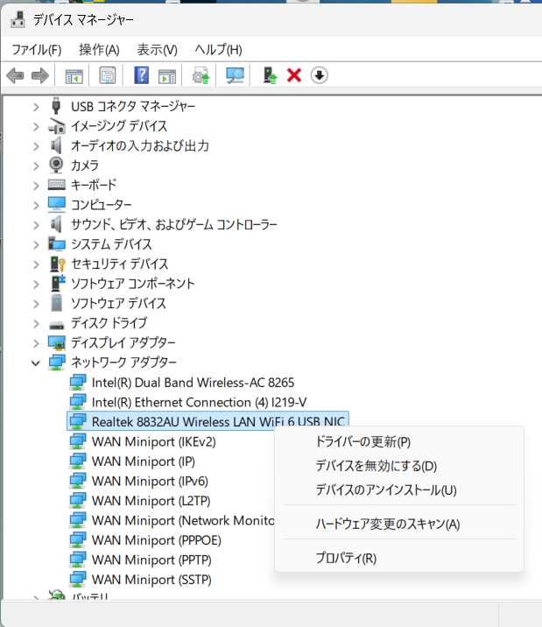
Task: Expand the システム デバイス chevron
Action: (x=36, y=244)
